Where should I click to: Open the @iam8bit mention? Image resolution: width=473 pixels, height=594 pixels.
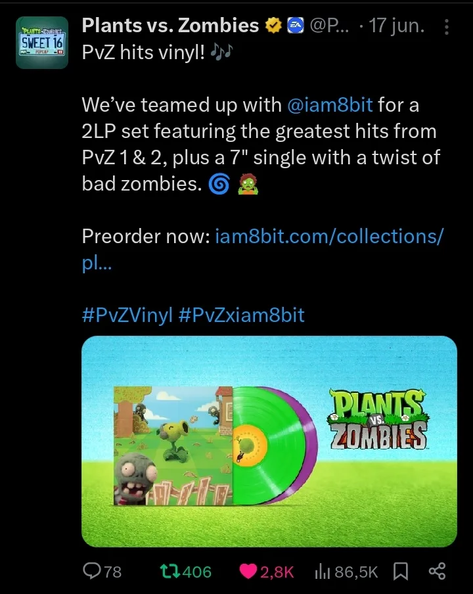(x=330, y=105)
